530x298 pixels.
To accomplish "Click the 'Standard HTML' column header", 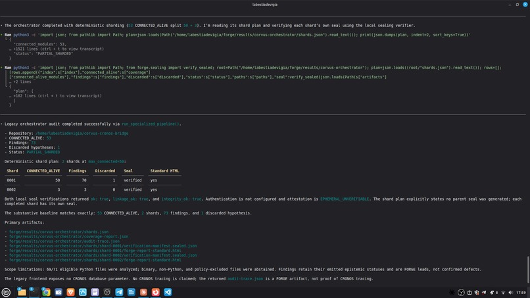I will click(x=164, y=171).
